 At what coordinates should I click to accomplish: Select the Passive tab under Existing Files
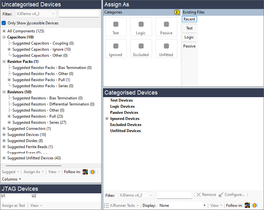click(x=189, y=46)
